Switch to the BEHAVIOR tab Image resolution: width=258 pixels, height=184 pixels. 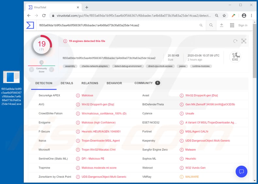(114, 83)
